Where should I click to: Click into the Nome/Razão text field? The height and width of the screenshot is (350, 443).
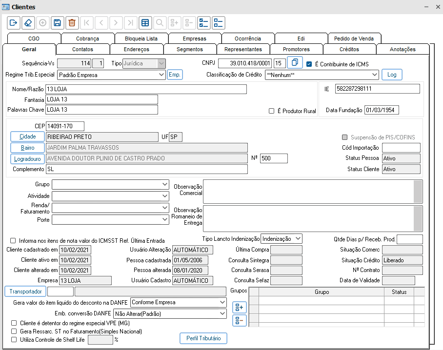[145, 89]
